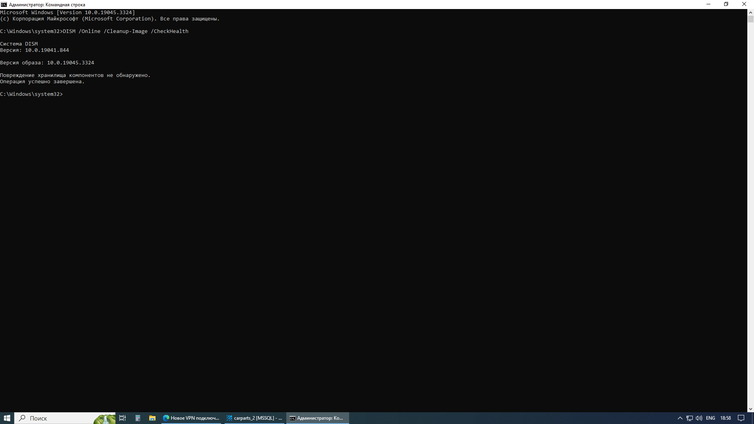Minimize the command prompt window

coord(708,4)
